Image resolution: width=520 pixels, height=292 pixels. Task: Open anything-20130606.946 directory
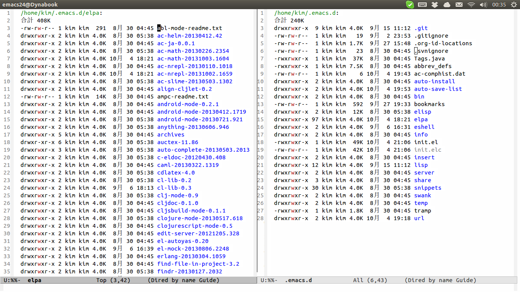click(x=193, y=127)
